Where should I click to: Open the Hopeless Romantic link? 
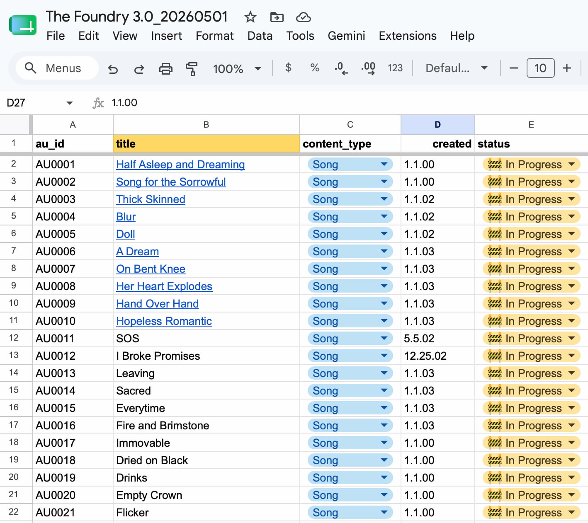pyautogui.click(x=164, y=321)
